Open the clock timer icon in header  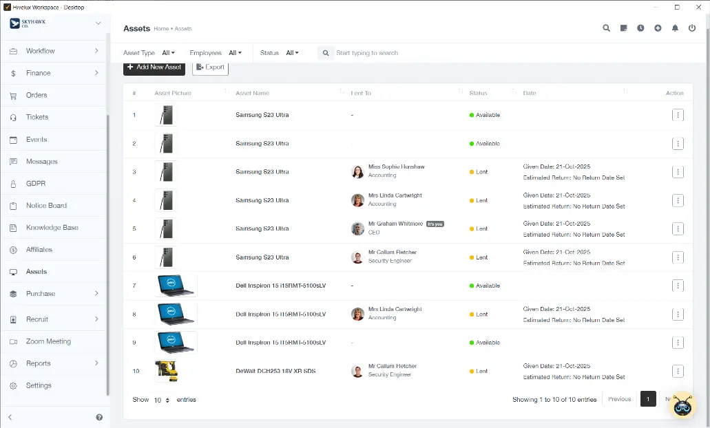click(x=640, y=28)
